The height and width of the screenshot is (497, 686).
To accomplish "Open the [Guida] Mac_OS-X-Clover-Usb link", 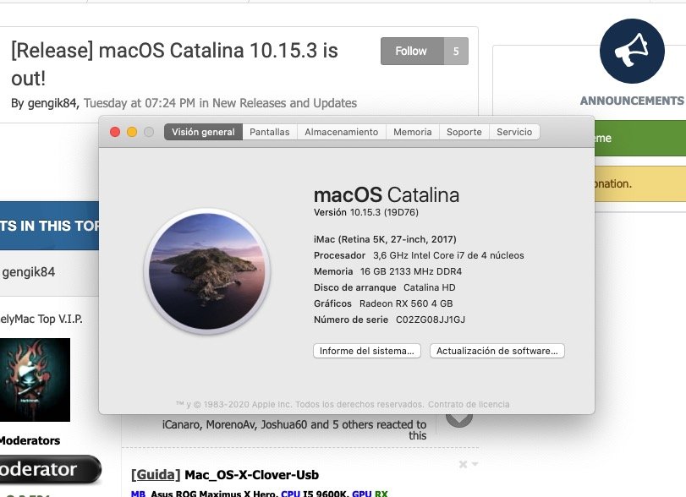I will [225, 475].
